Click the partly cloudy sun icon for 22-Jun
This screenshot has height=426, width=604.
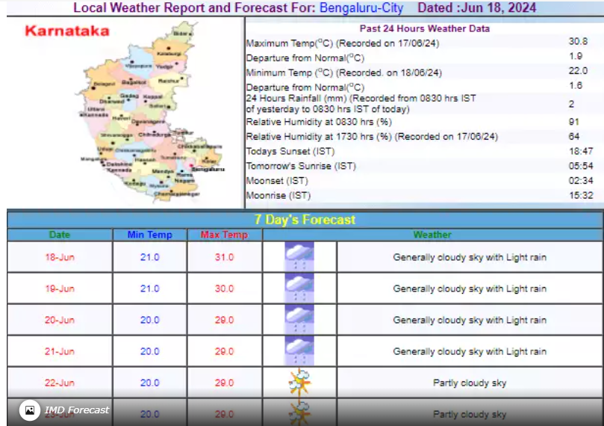click(299, 383)
